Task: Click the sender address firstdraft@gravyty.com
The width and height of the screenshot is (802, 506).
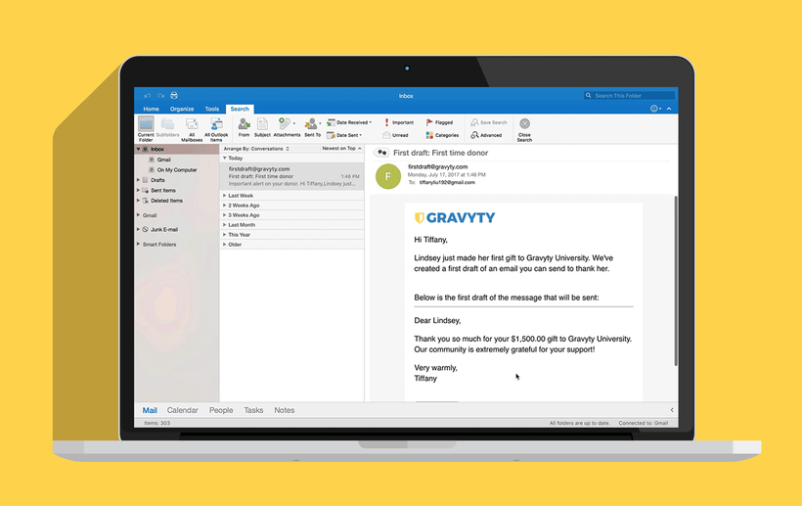Action: click(438, 166)
